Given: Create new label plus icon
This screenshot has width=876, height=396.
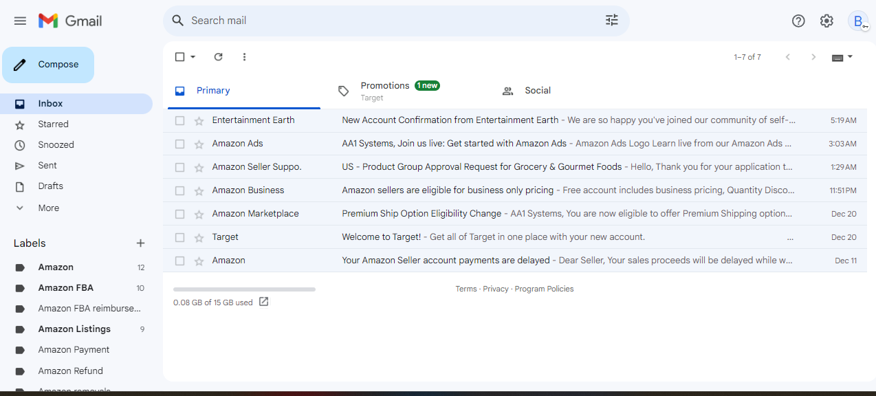Looking at the screenshot, I should tap(141, 243).
